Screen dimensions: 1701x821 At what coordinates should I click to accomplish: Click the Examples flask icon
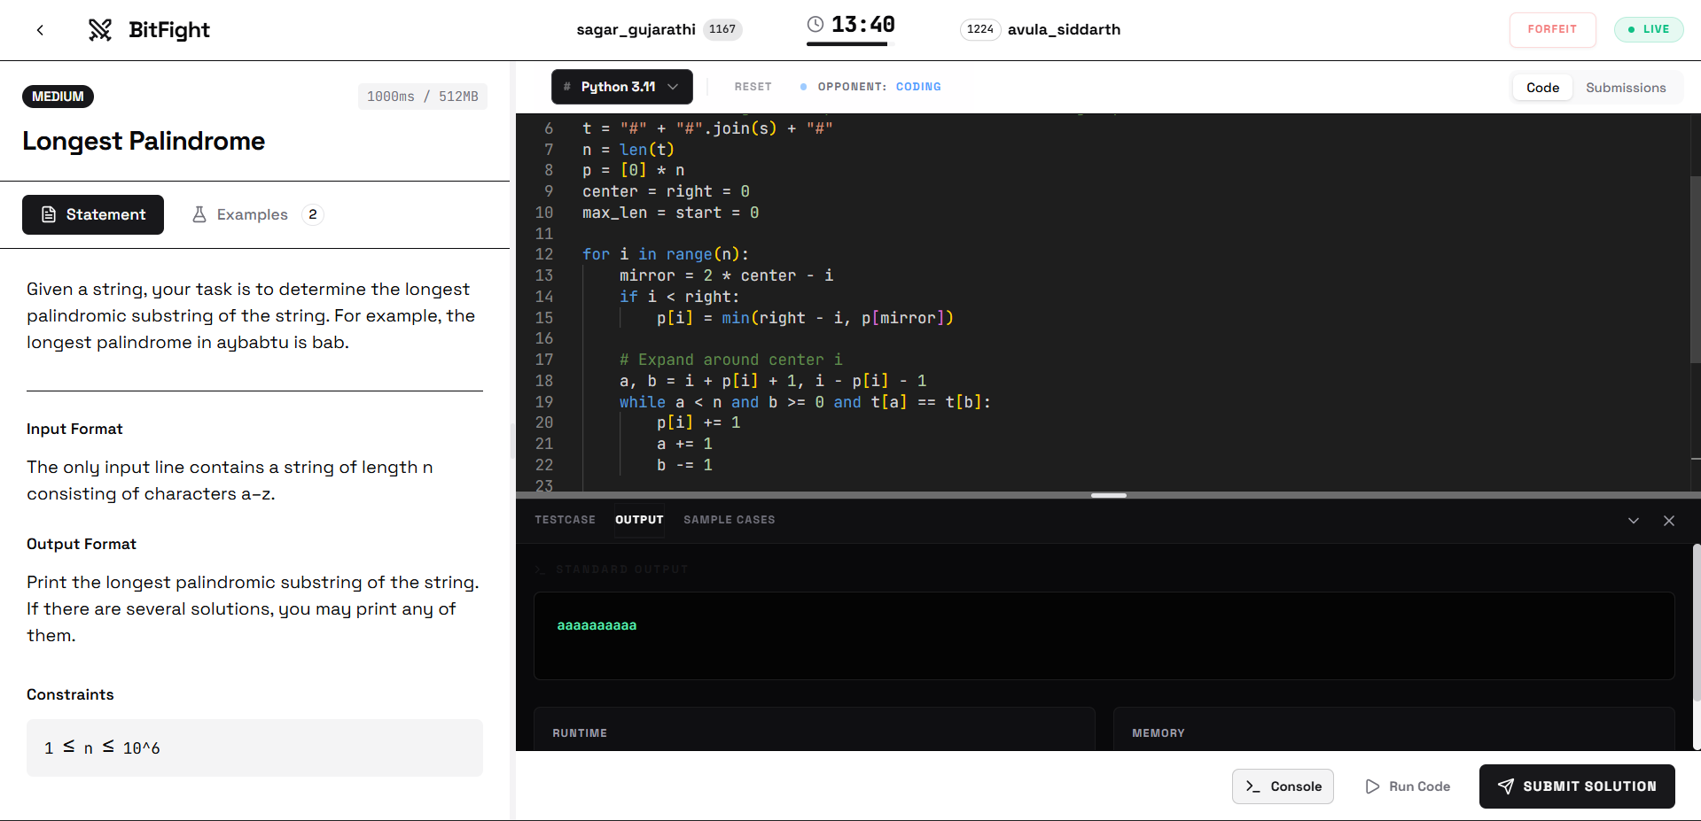coord(199,214)
